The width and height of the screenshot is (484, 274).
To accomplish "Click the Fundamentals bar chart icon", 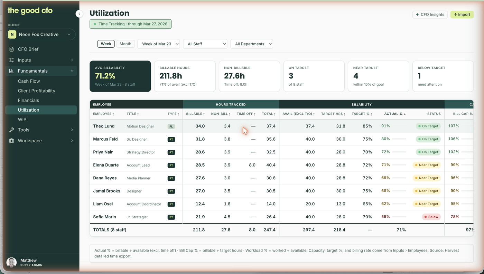I will [11, 71].
